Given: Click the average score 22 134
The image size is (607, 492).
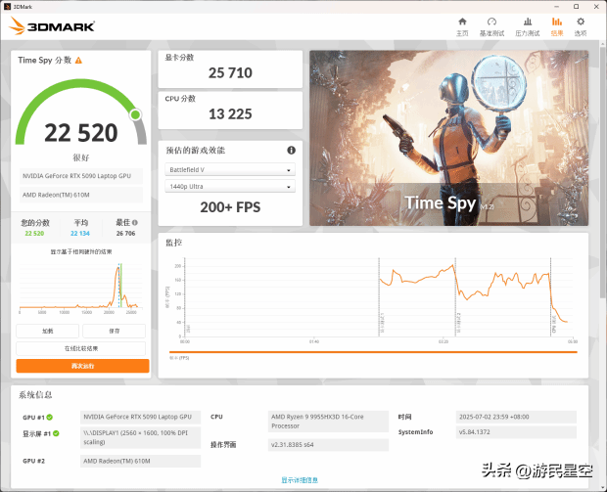Looking at the screenshot, I should [x=80, y=233].
